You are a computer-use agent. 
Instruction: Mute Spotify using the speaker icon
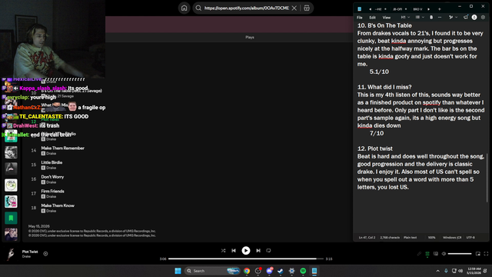[x=444, y=253]
